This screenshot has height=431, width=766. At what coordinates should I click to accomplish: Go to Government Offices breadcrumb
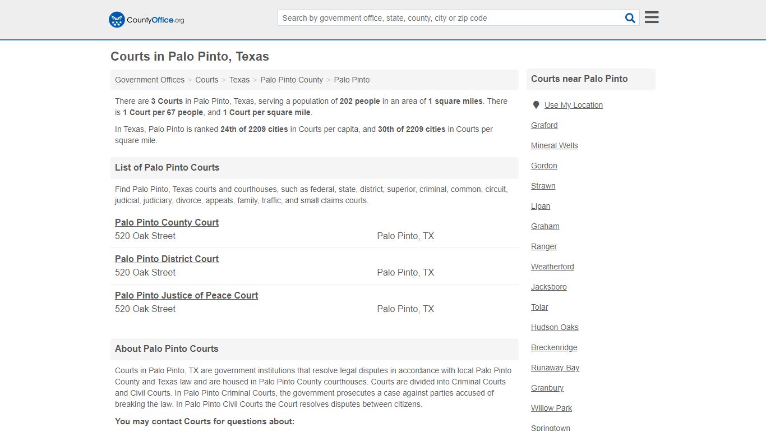coord(150,80)
